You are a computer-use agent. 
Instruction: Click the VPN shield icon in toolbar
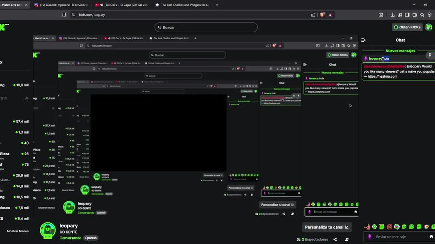click(430, 15)
